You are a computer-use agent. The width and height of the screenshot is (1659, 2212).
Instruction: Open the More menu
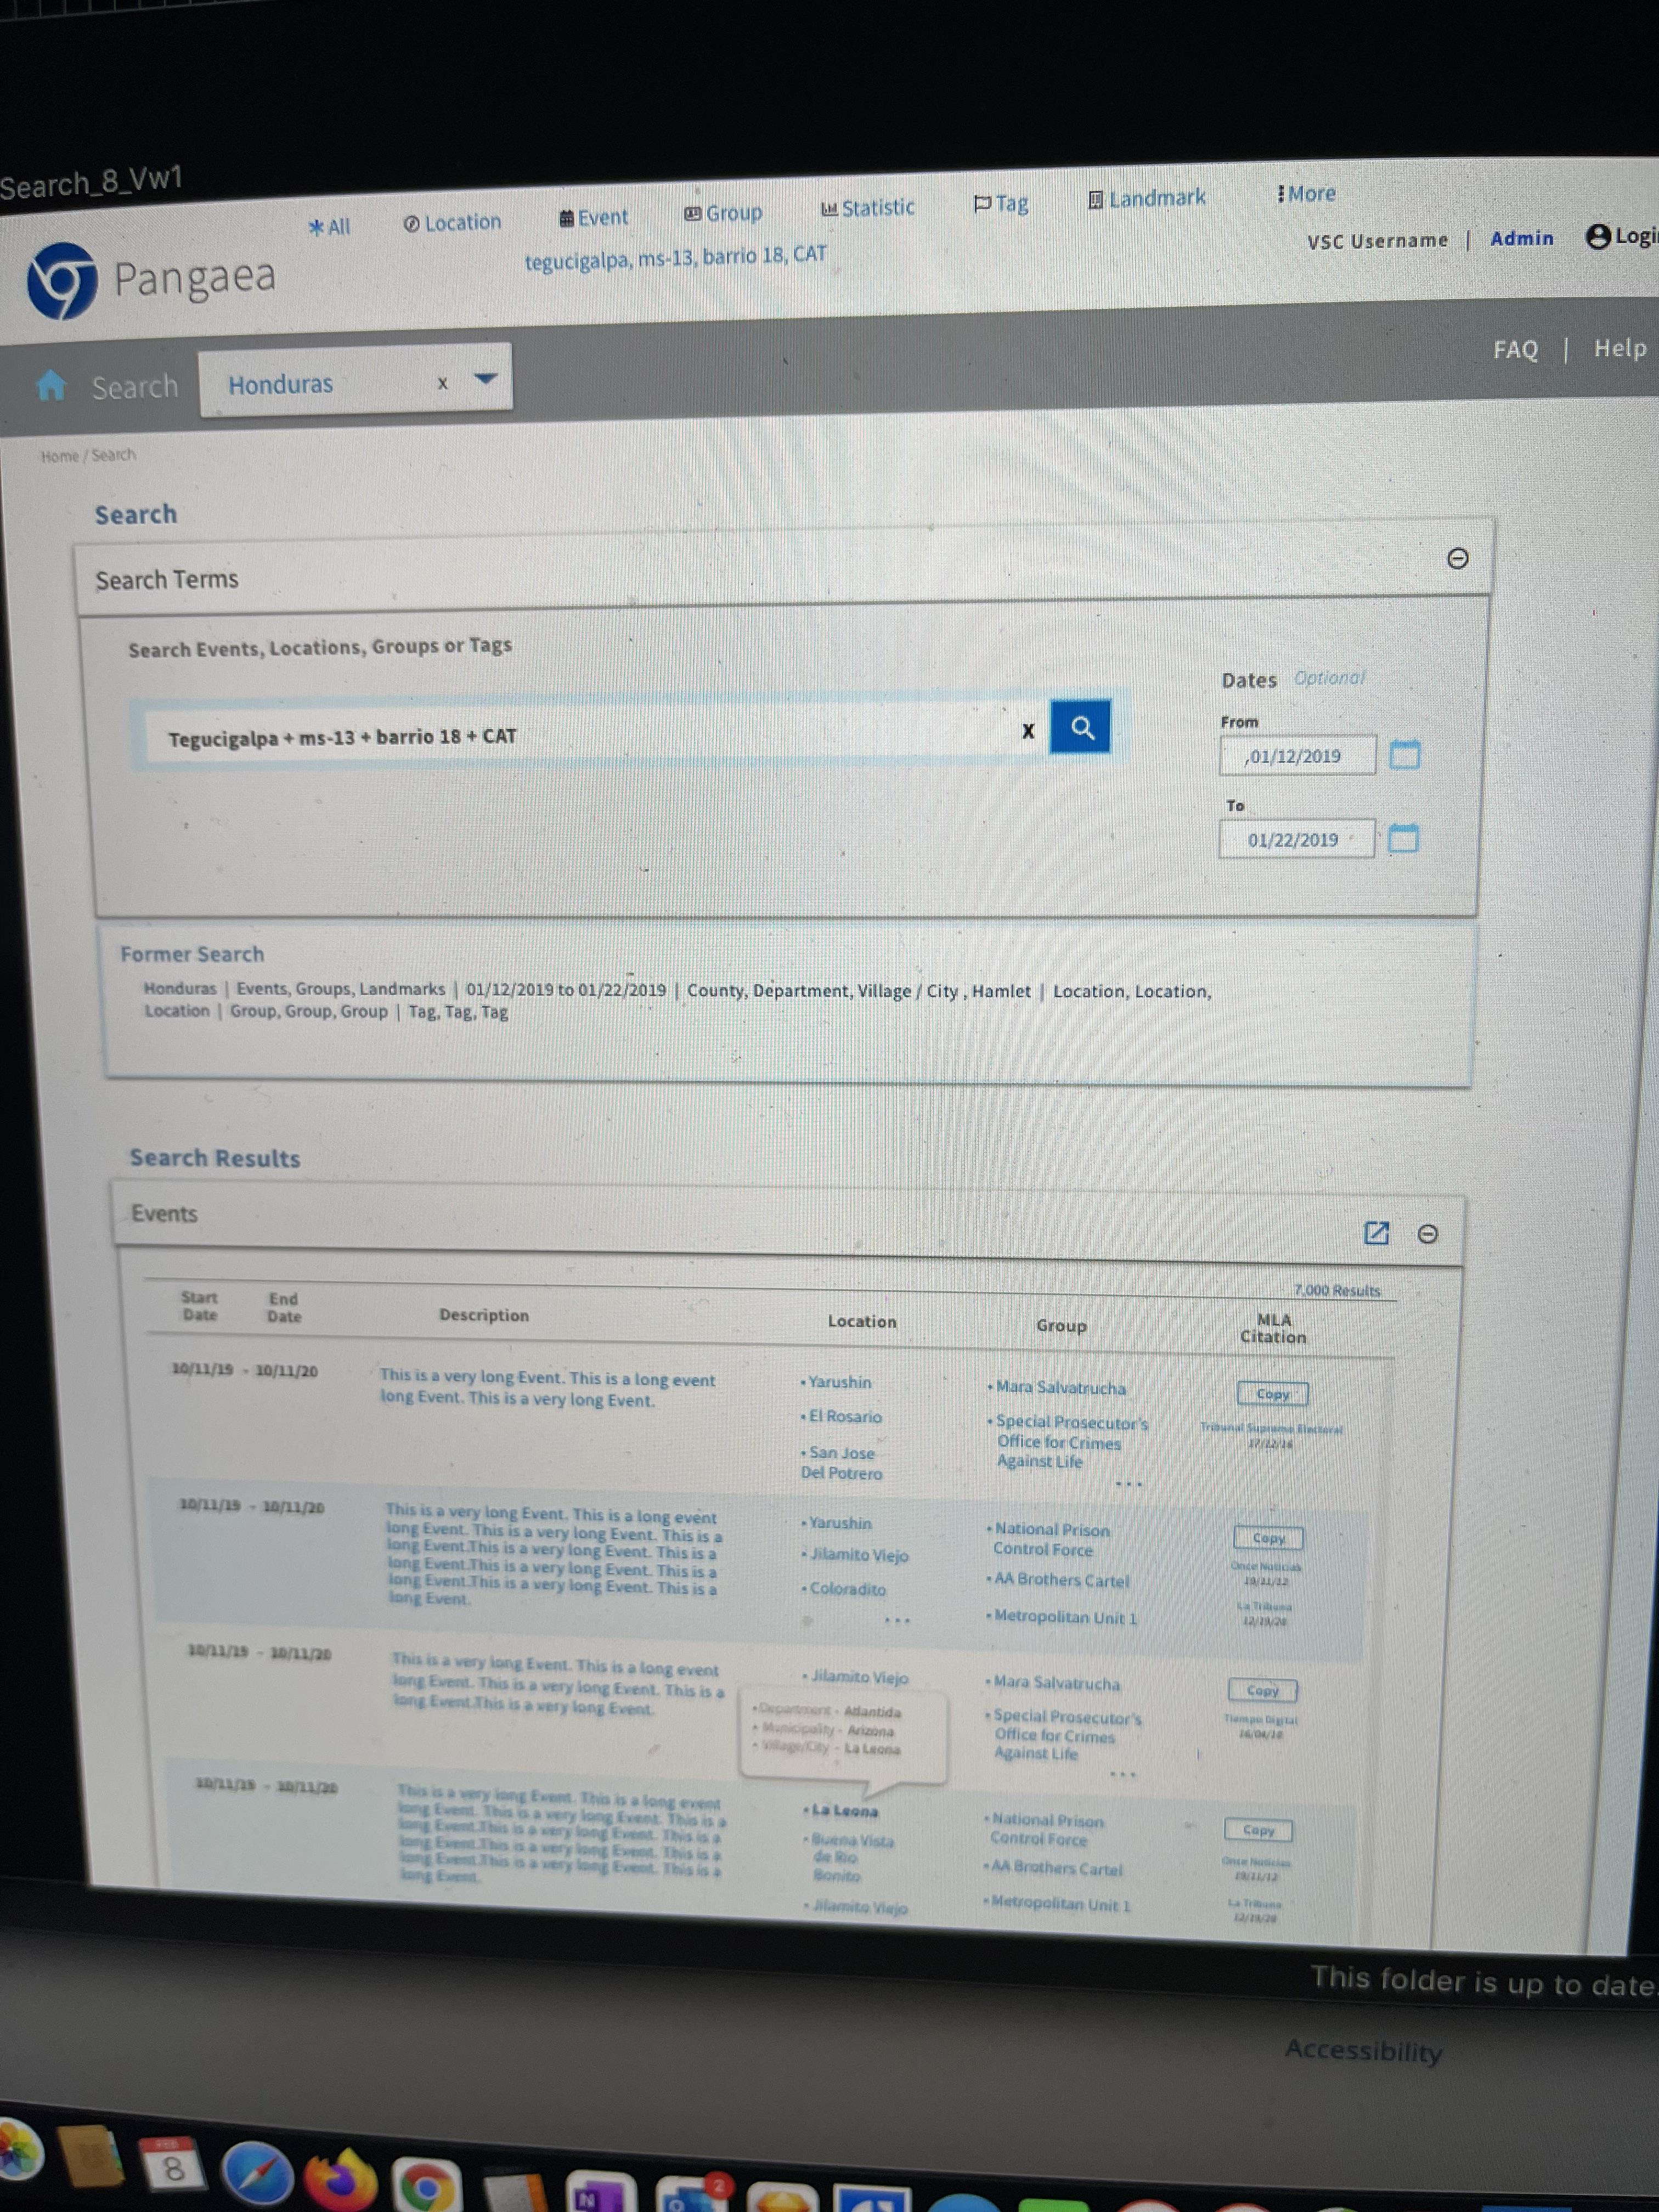pyautogui.click(x=1306, y=194)
